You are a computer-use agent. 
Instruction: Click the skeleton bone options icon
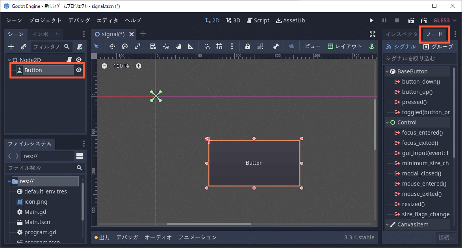pos(276,46)
